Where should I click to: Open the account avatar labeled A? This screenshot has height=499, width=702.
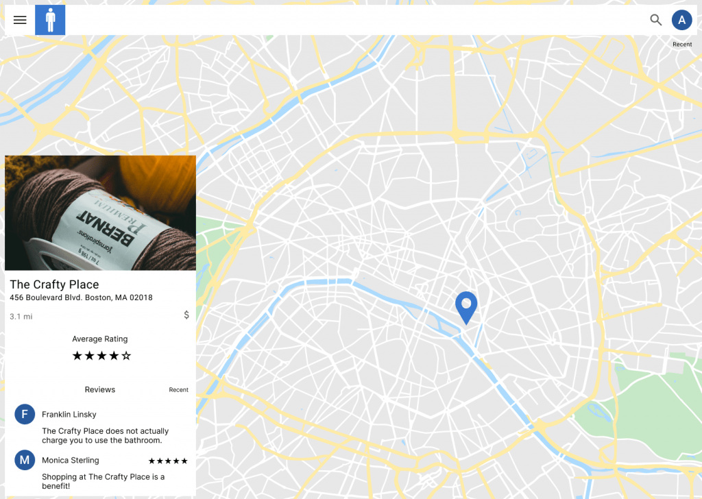point(681,20)
